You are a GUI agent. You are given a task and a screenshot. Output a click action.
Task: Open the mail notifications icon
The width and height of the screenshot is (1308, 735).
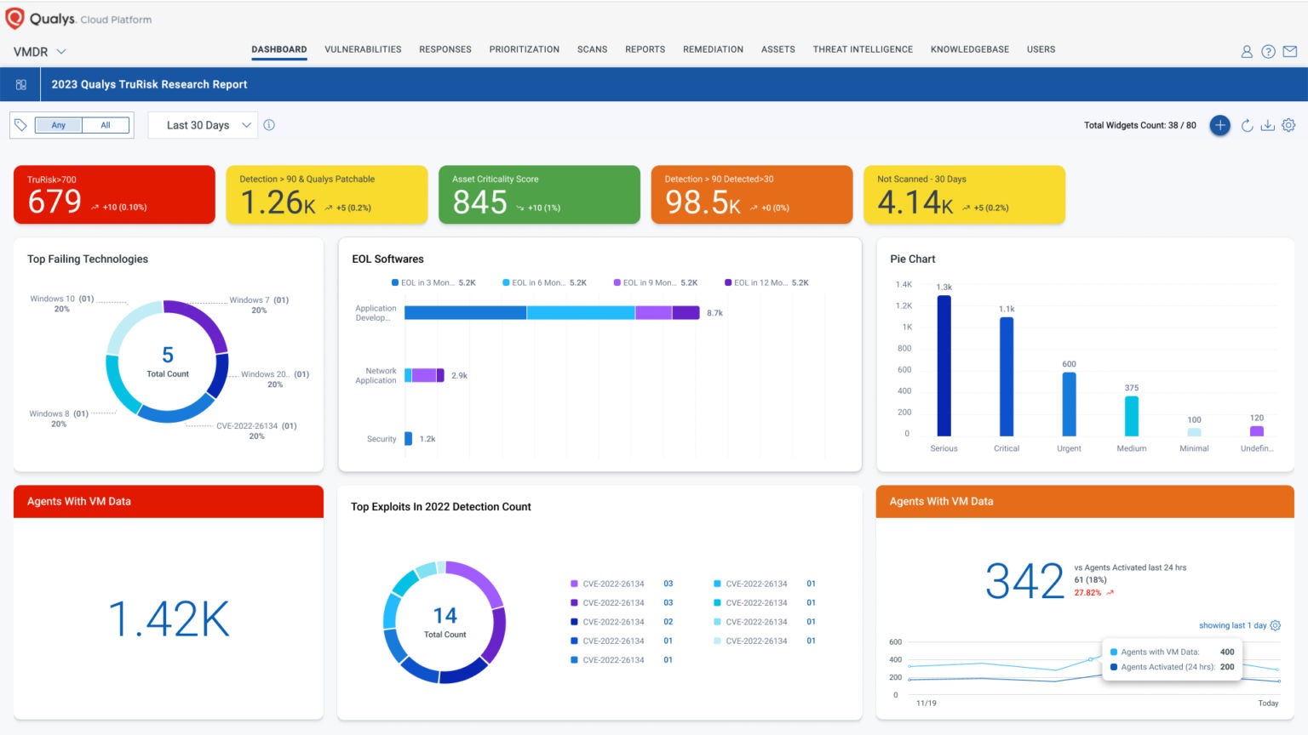pyautogui.click(x=1289, y=51)
